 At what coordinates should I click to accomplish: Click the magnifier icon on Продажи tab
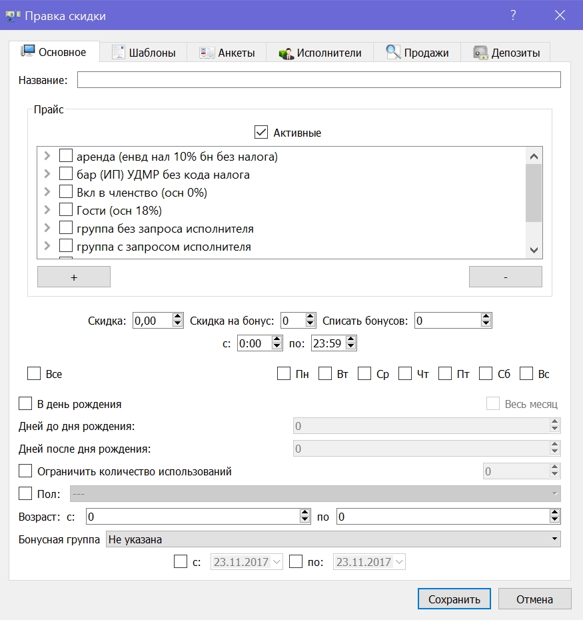point(393,52)
